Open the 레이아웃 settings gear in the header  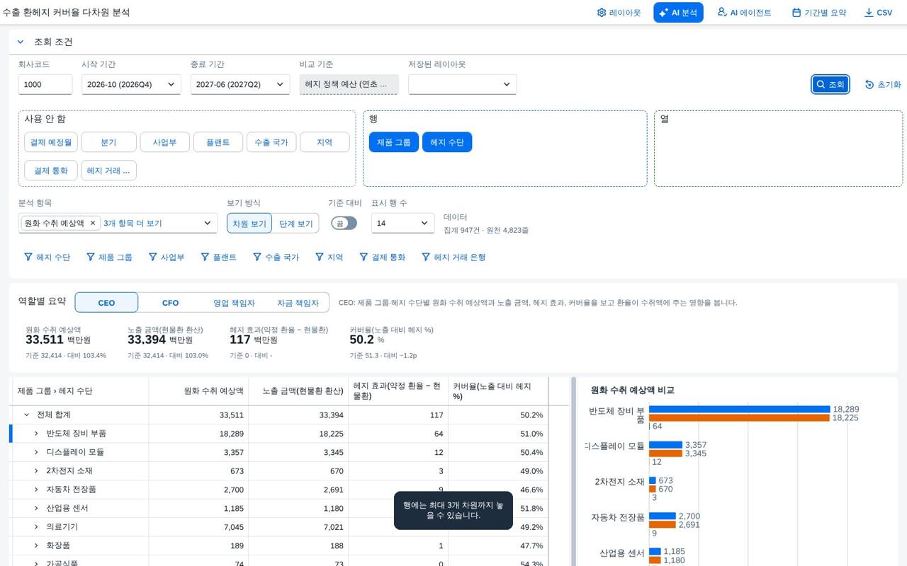point(619,13)
